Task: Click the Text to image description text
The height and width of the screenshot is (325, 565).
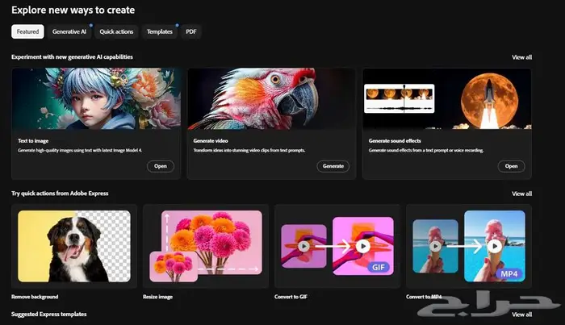Action: click(80, 151)
